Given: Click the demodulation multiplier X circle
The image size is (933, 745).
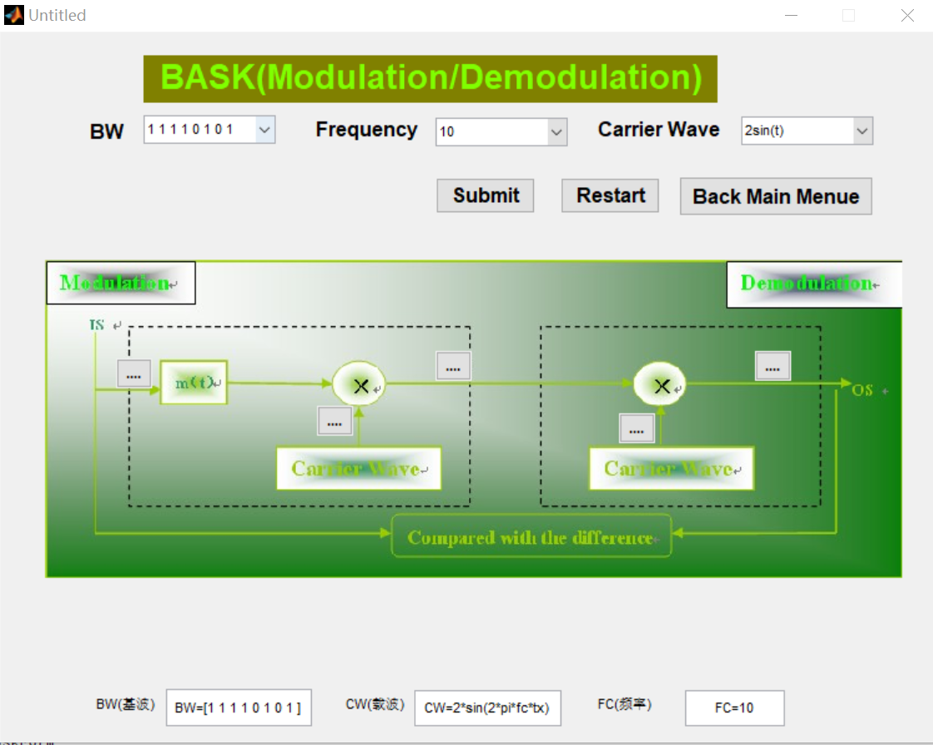Looking at the screenshot, I should [x=660, y=384].
